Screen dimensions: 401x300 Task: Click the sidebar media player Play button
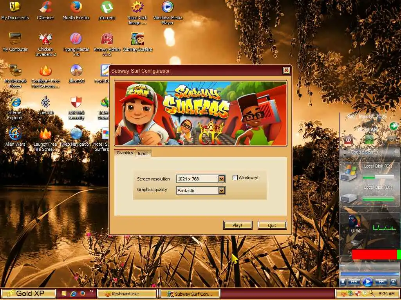click(367, 282)
